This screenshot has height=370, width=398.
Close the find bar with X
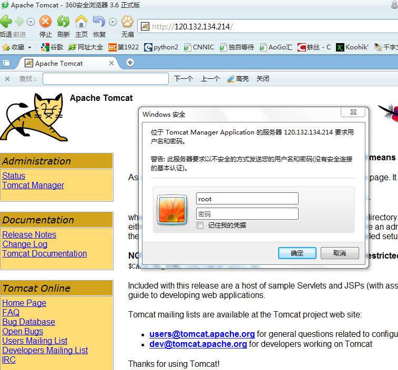click(x=7, y=79)
